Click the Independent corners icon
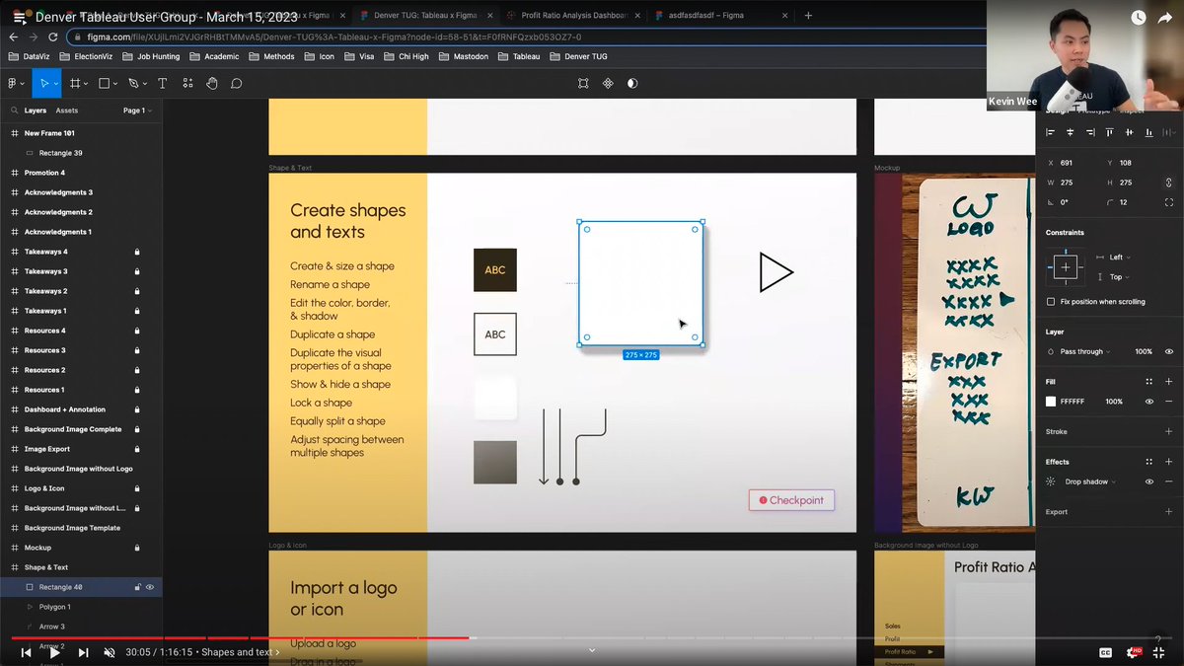The width and height of the screenshot is (1184, 666). click(x=1169, y=201)
